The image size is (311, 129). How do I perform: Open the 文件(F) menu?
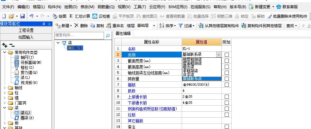click(x=8, y=7)
